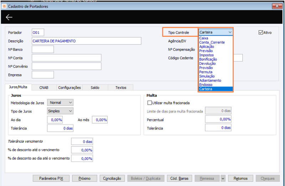
Task: Close the Cadastro de Portadores window
Action: (x=277, y=6)
